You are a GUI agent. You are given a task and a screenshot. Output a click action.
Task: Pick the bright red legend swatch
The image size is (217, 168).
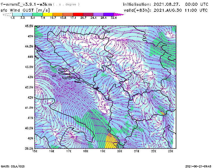coord(78,14)
